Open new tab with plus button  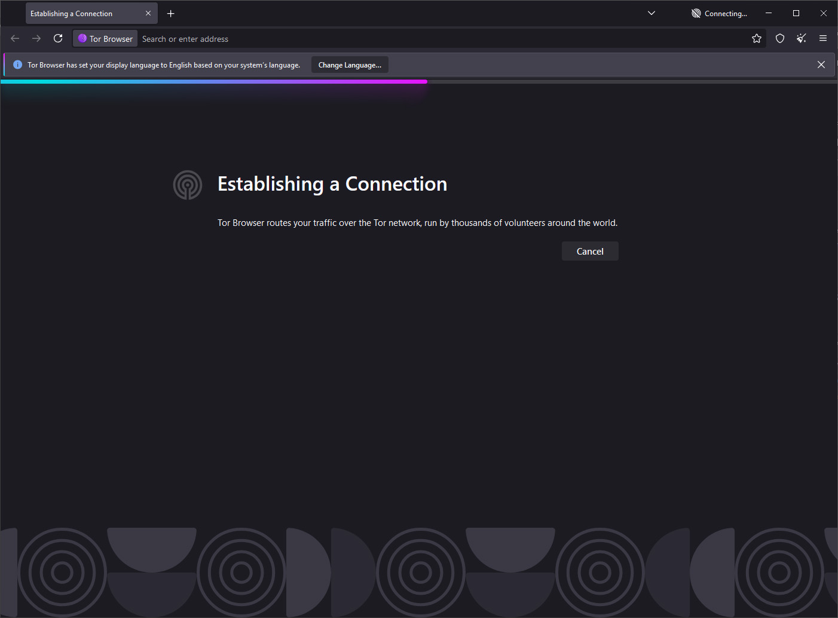pos(171,13)
